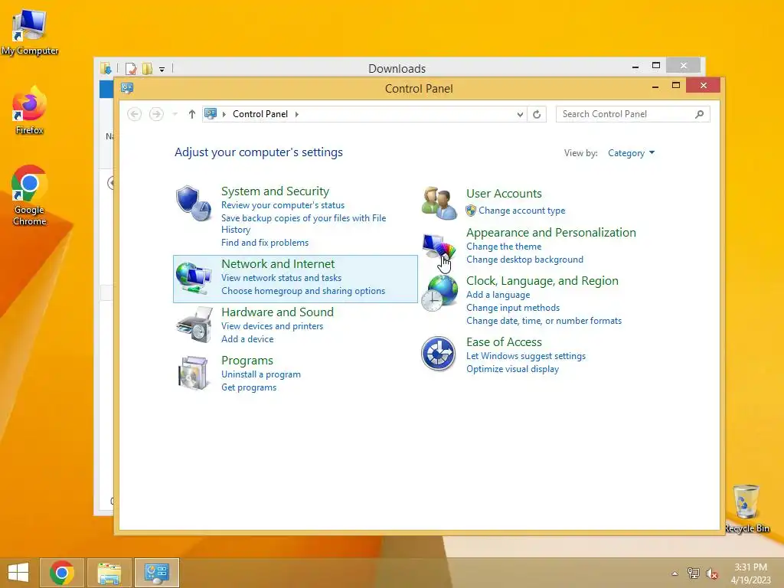Image resolution: width=784 pixels, height=588 pixels.
Task: Expand the address bar history dropdown
Action: click(x=520, y=115)
